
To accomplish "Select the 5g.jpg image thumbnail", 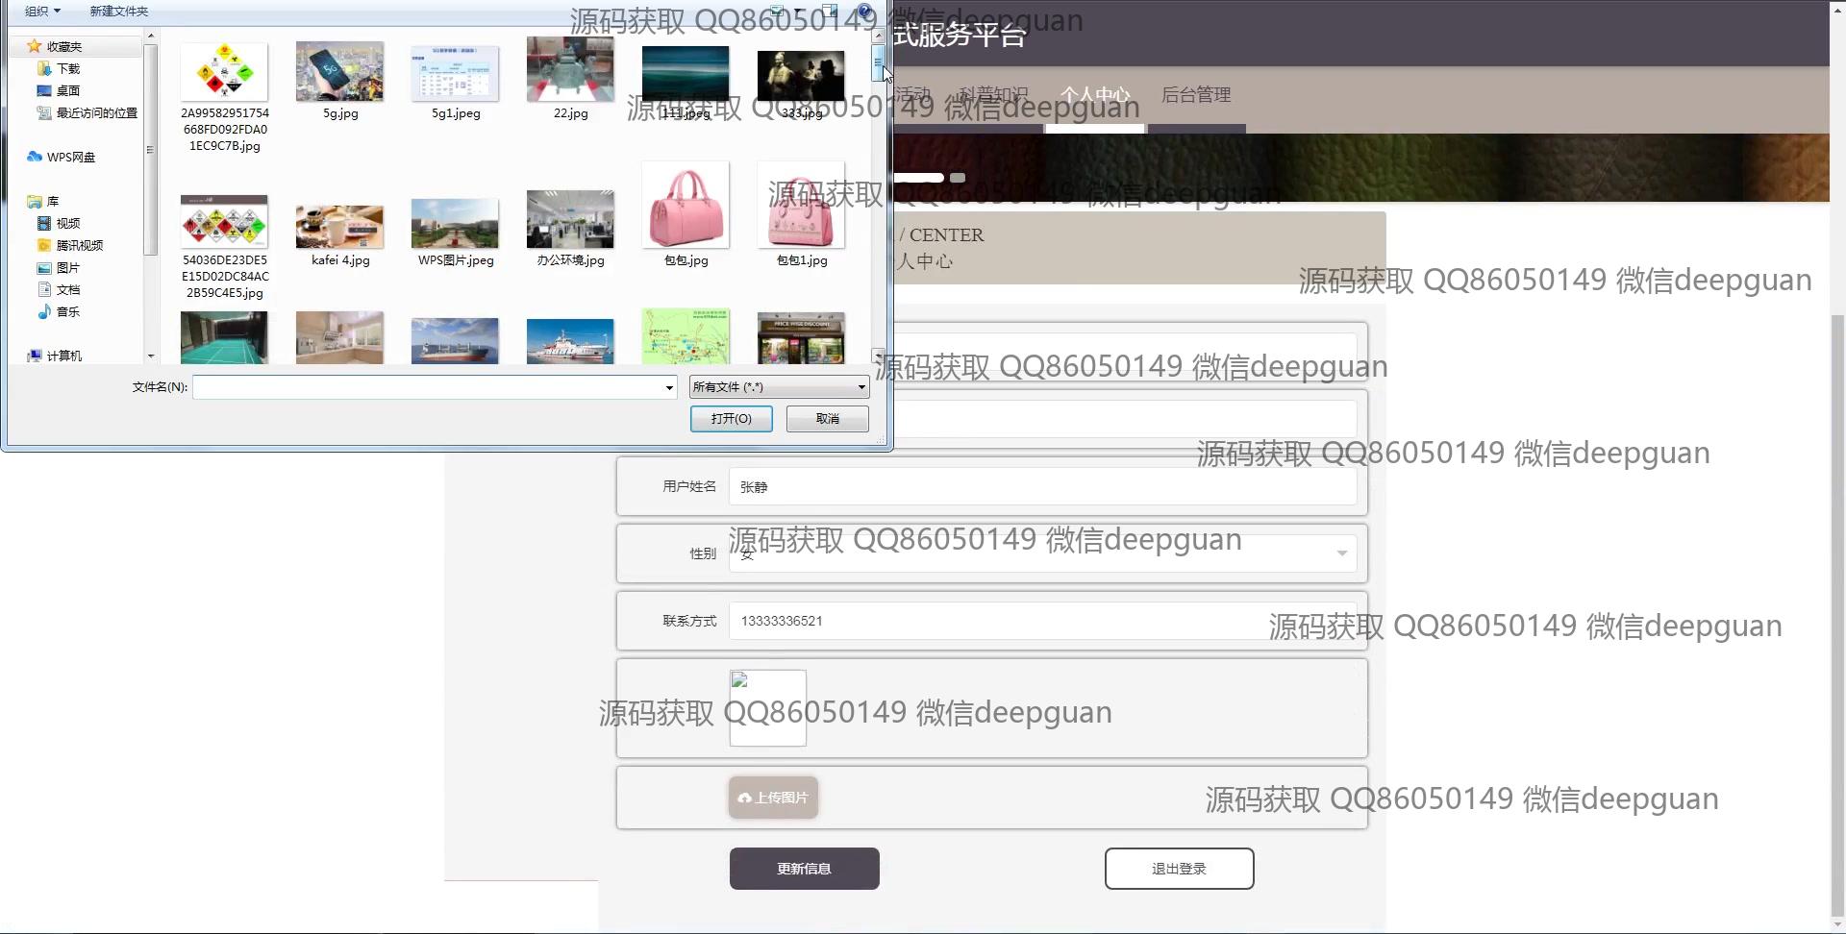I will [339, 73].
